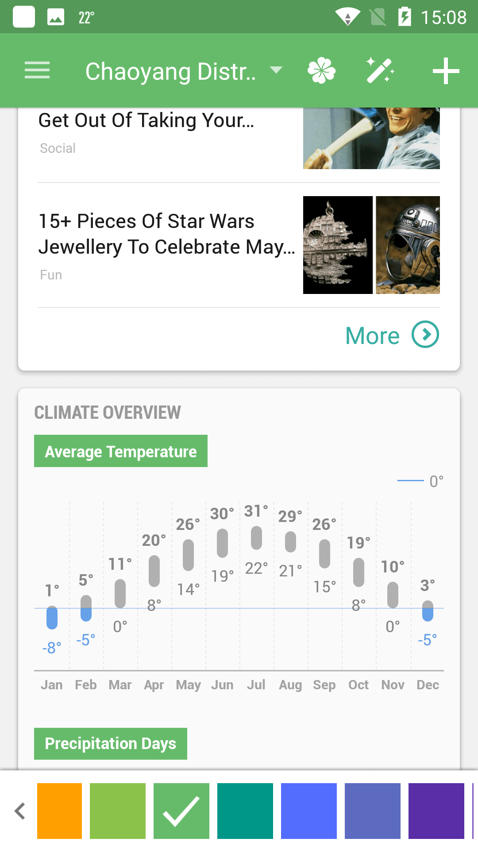Tap the 22° temperature status bar icon
The width and height of the screenshot is (478, 850).
tap(86, 18)
